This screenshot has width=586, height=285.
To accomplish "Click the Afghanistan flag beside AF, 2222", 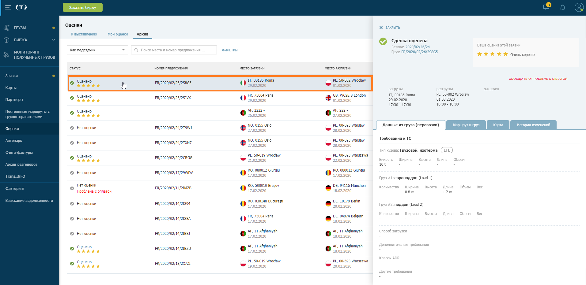I will (243, 113).
